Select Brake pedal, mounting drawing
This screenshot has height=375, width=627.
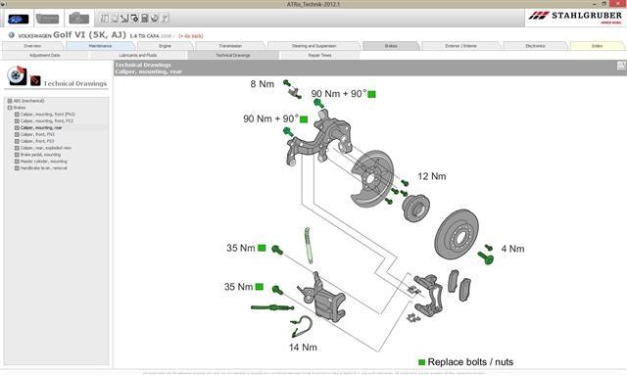(40, 155)
